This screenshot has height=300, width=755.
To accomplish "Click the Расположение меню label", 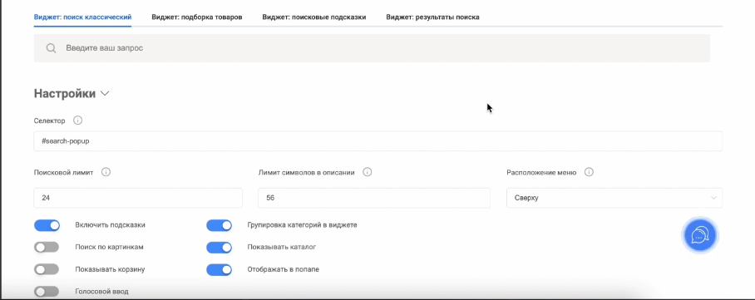I will click(x=541, y=172).
